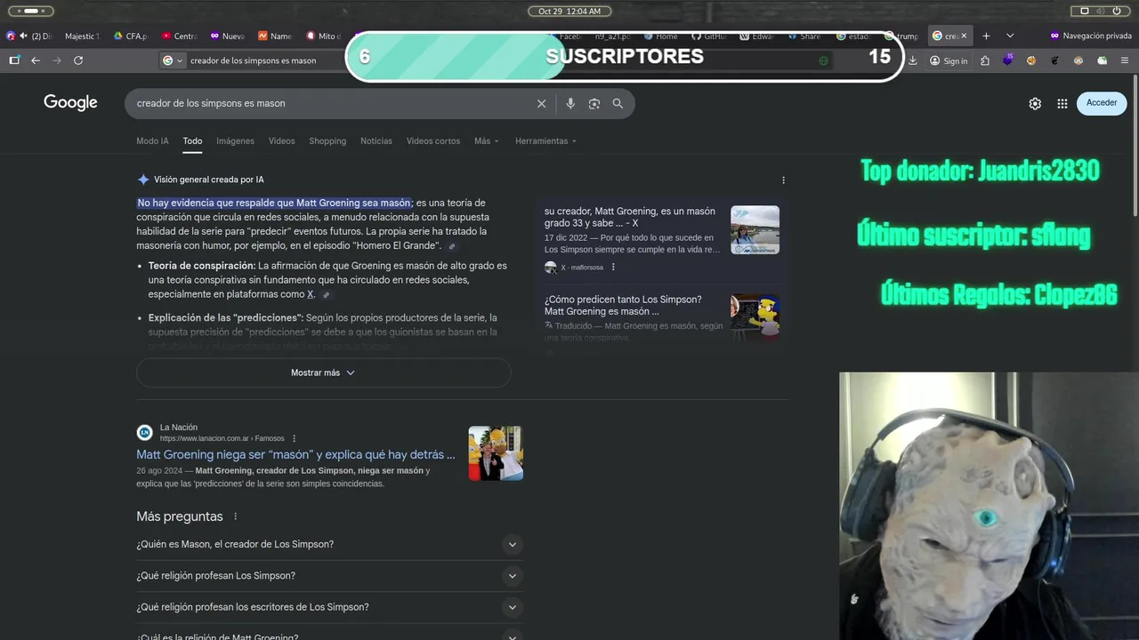Go forward to the next page

pos(57,60)
